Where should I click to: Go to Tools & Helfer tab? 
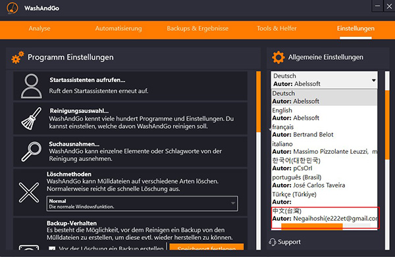(276, 28)
